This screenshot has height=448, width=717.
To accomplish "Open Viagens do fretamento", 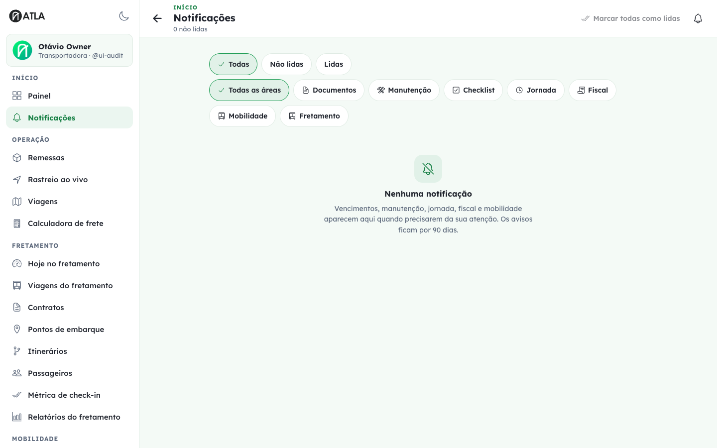I will (69, 286).
